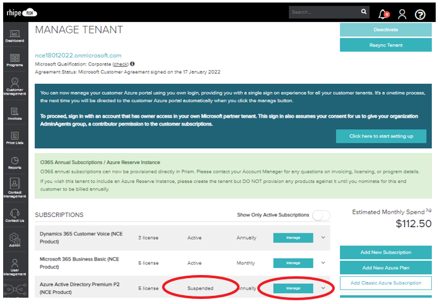Open Invoices from the sidebar
The height and width of the screenshot is (304, 442).
click(x=15, y=114)
